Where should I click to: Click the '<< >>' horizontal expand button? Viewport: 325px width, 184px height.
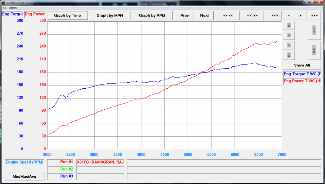(252, 15)
